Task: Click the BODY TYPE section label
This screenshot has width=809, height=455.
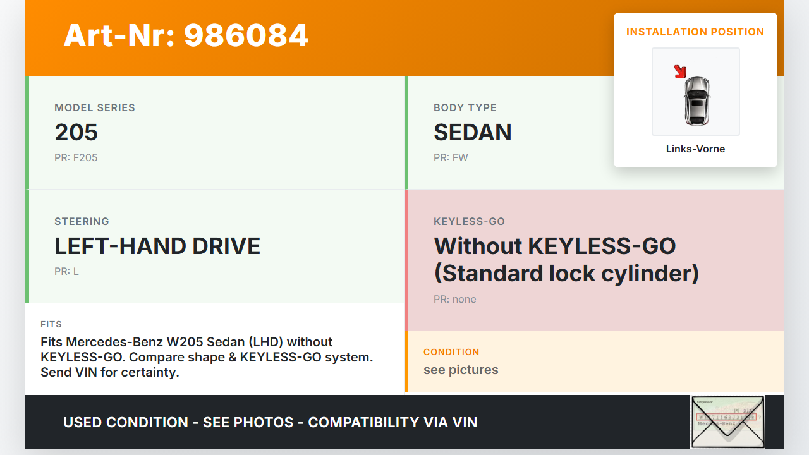Action: 465,107
